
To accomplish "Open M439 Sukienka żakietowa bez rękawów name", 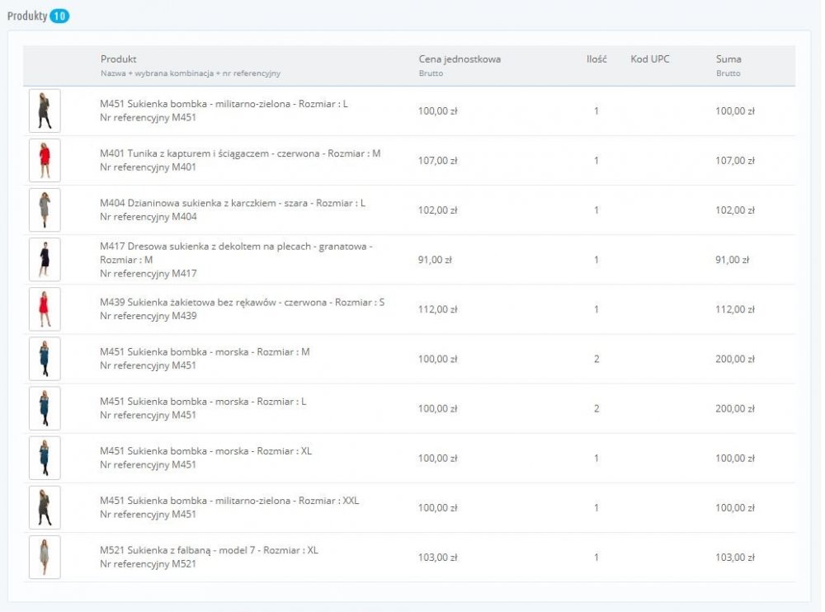I will 242,302.
